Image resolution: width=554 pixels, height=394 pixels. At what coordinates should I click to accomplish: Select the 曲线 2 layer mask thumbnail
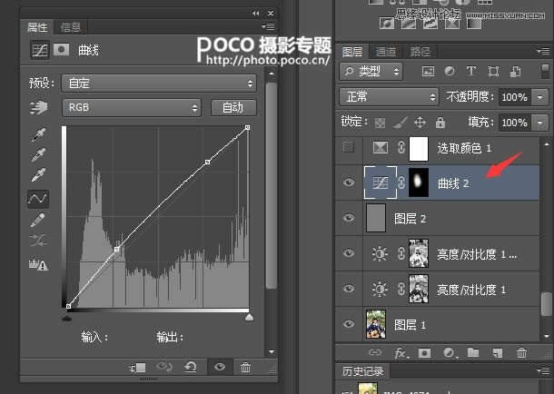point(419,182)
